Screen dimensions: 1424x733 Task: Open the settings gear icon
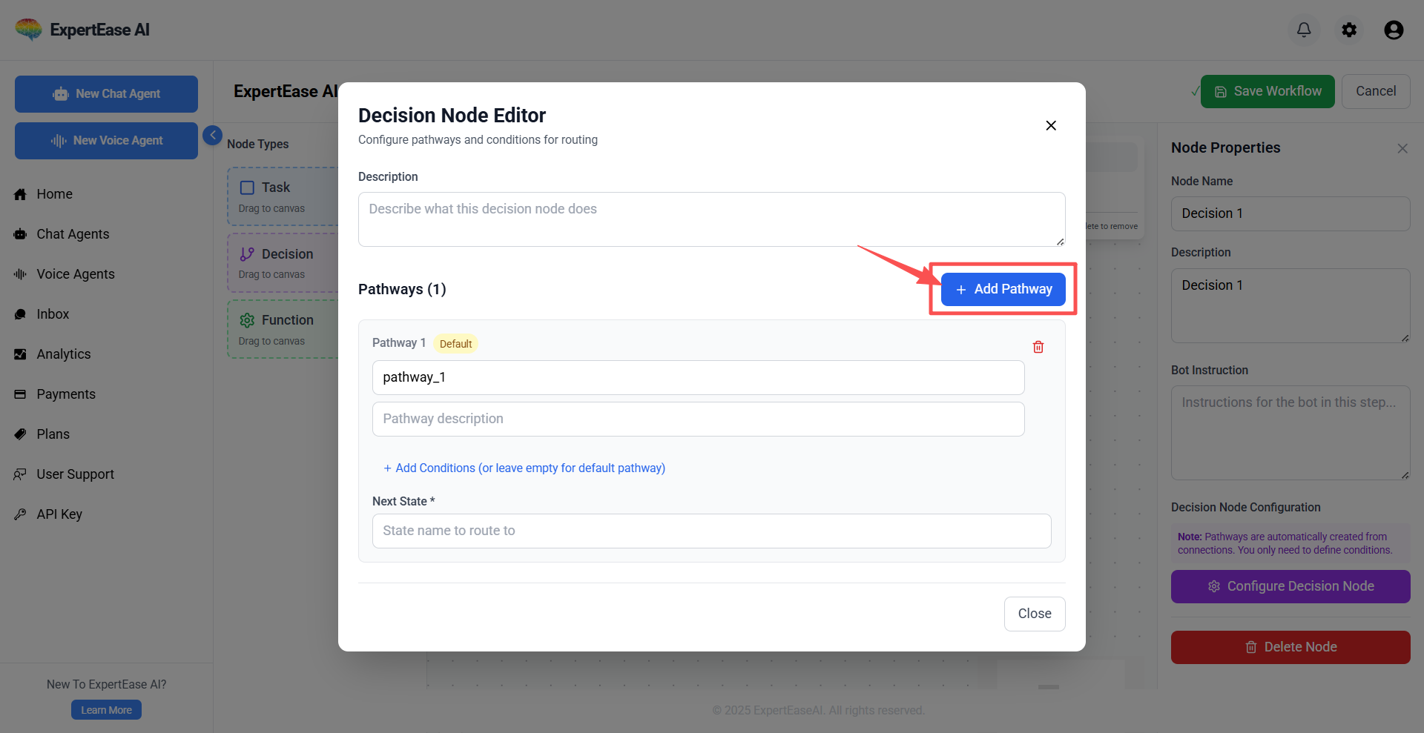(1349, 30)
